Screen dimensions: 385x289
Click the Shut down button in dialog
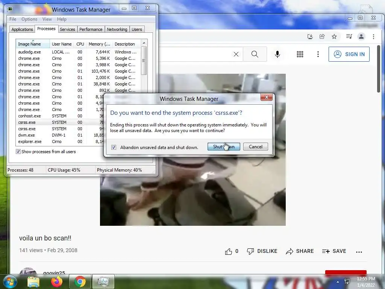click(x=224, y=147)
